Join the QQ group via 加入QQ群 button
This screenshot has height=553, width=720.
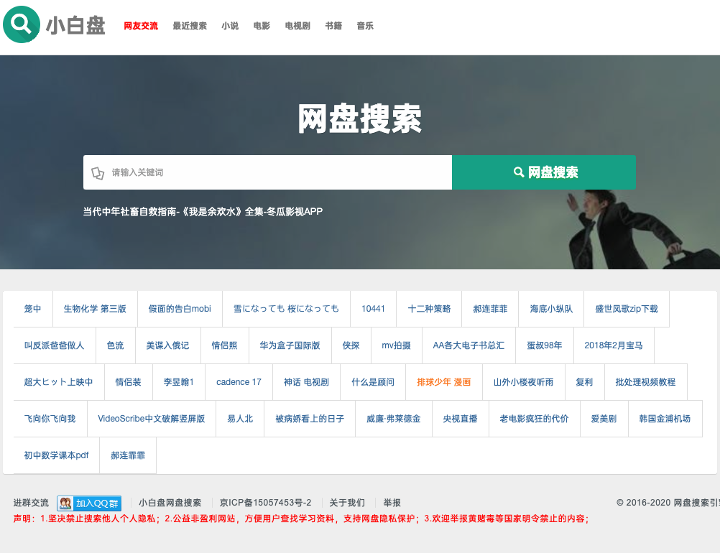96,503
